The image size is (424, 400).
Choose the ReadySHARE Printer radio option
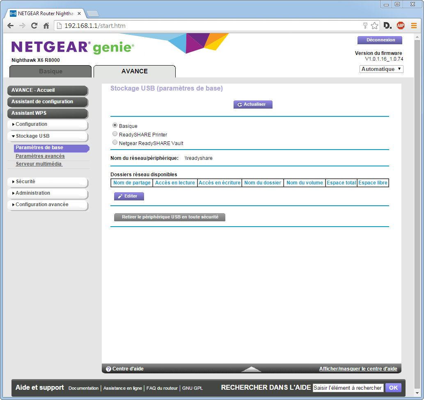tap(115, 134)
